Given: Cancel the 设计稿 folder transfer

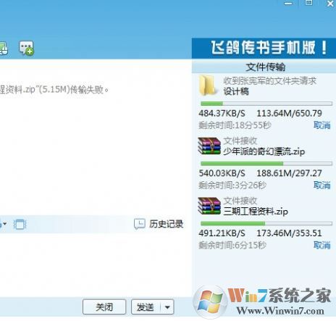Looking at the screenshot, I should click(322, 125).
